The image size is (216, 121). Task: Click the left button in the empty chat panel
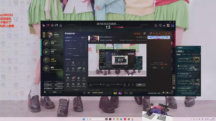tap(155, 68)
